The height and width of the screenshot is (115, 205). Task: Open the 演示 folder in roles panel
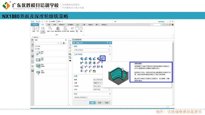[38, 49]
